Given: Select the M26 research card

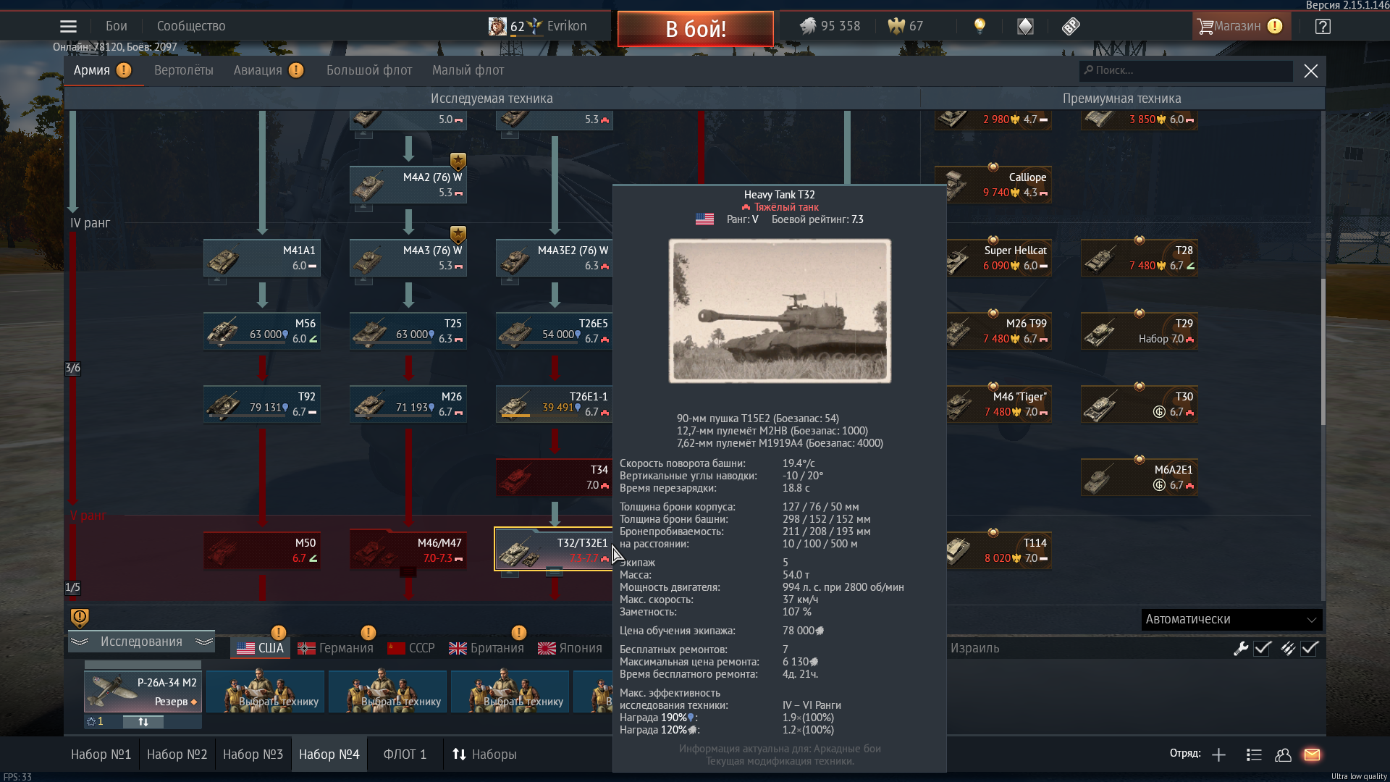Looking at the screenshot, I should click(x=408, y=404).
